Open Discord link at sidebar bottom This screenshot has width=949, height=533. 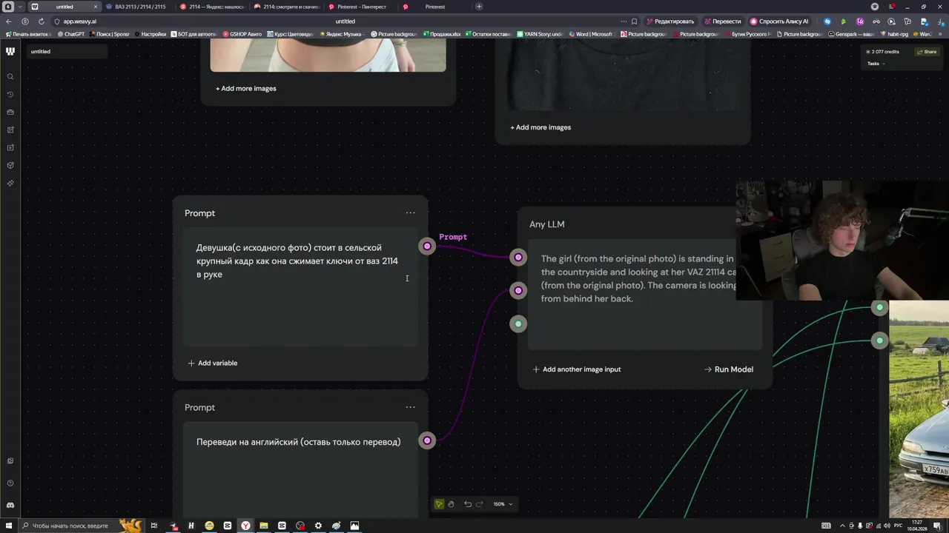pos(10,505)
